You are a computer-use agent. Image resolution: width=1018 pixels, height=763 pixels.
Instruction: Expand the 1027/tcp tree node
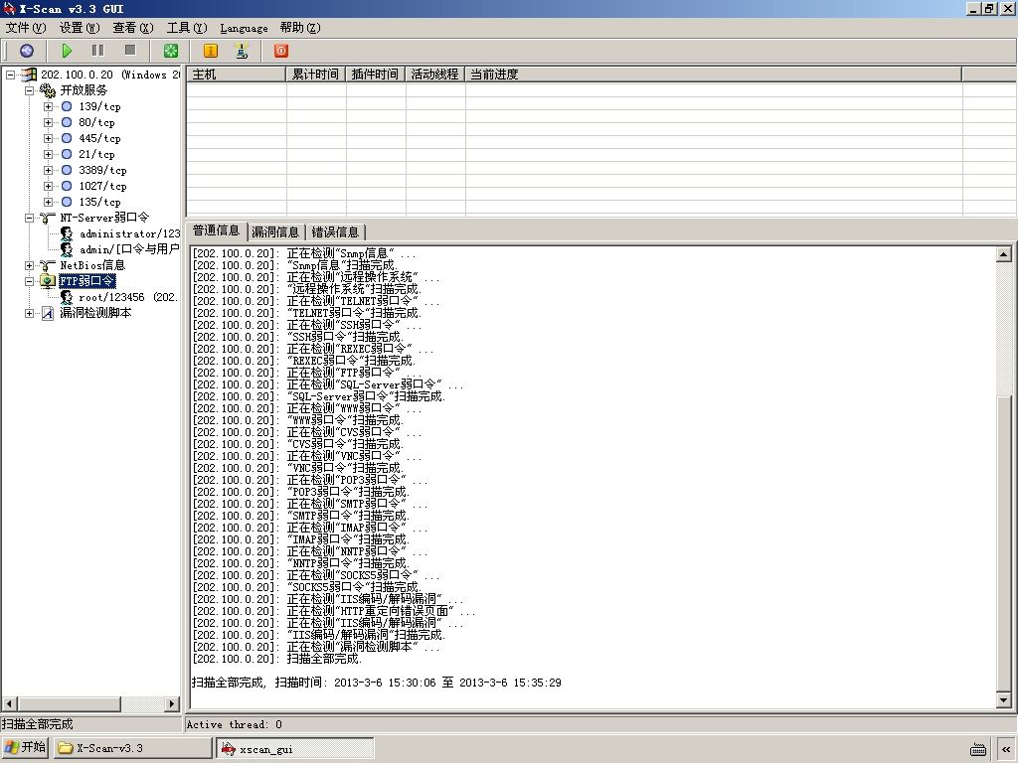(x=48, y=186)
